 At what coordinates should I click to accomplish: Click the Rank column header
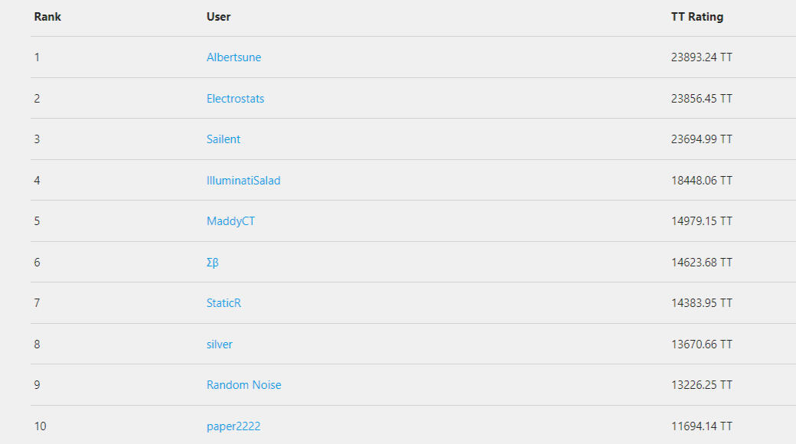[47, 17]
